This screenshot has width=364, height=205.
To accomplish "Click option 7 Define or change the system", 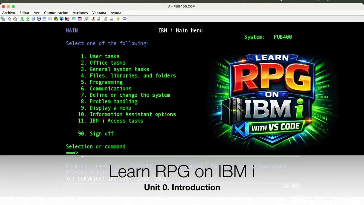I will click(125, 95).
